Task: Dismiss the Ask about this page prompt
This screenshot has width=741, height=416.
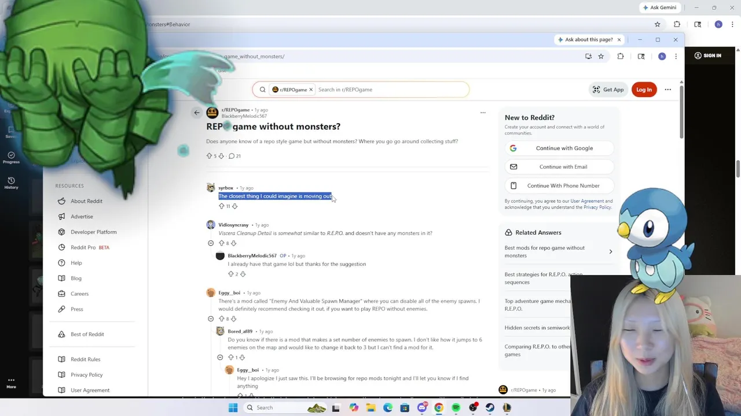Action: tap(619, 39)
